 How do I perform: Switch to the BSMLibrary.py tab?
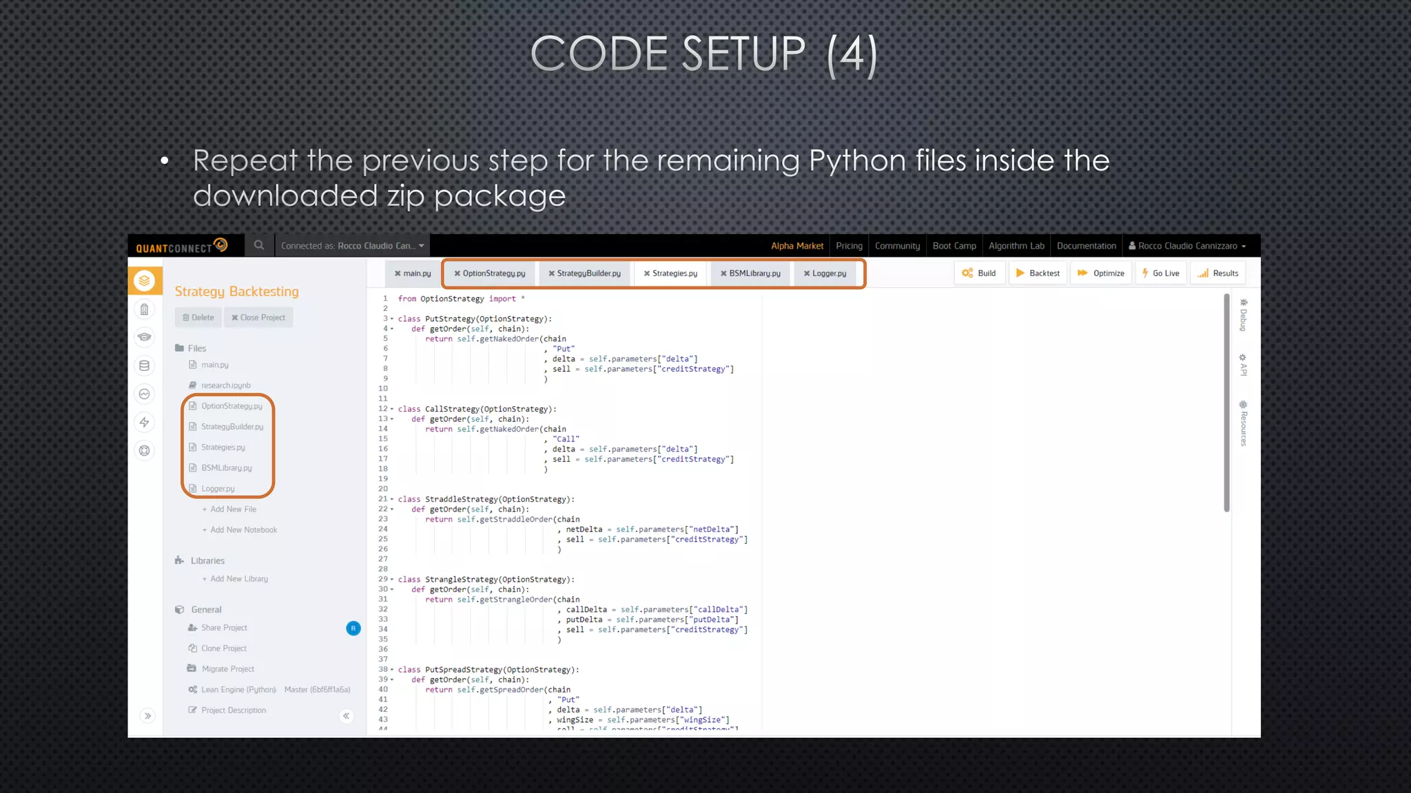(x=754, y=273)
